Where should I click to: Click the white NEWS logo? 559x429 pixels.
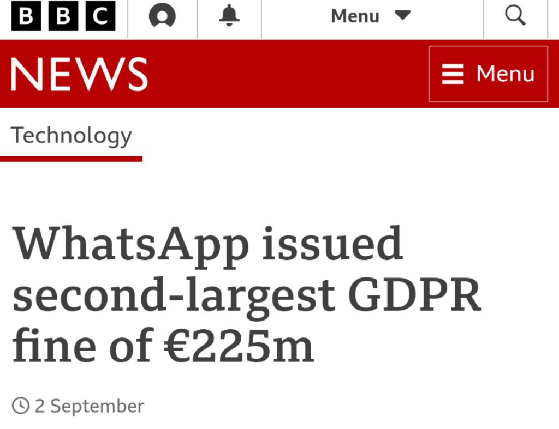79,74
